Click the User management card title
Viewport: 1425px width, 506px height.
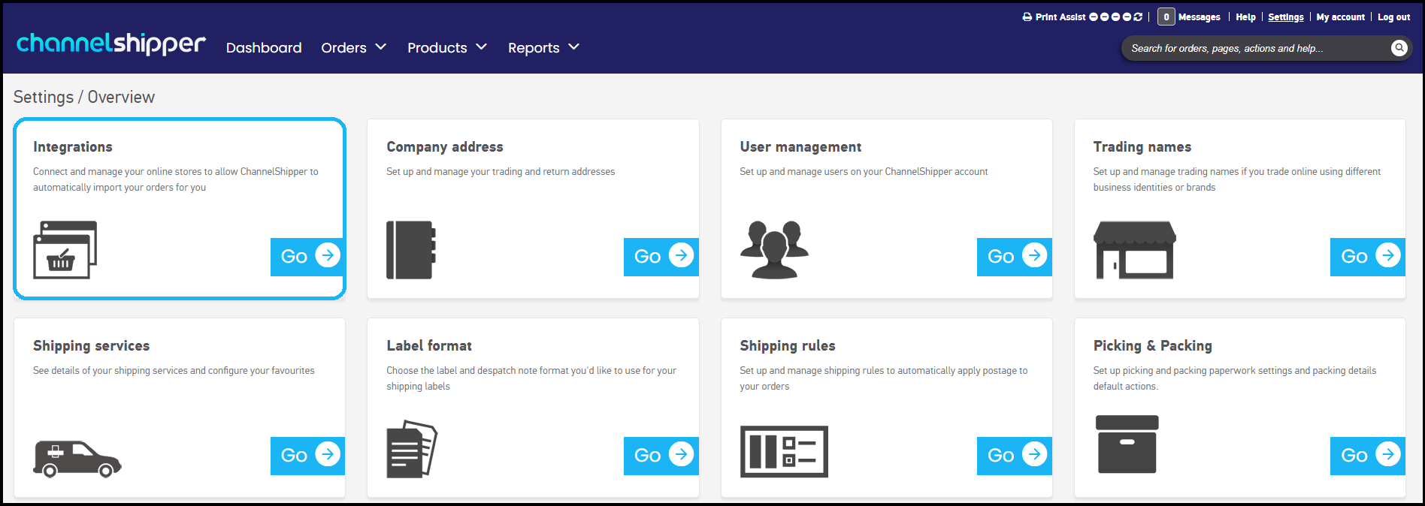[x=800, y=146]
